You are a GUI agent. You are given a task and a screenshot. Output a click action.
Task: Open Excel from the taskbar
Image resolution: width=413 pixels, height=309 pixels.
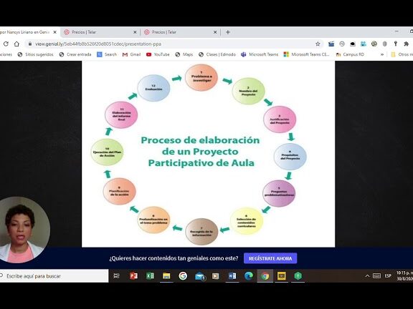pyautogui.click(x=150, y=276)
